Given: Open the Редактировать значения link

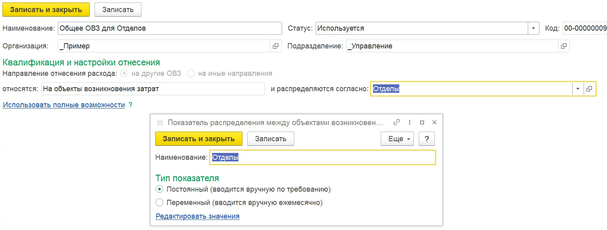Looking at the screenshot, I should pos(198,216).
